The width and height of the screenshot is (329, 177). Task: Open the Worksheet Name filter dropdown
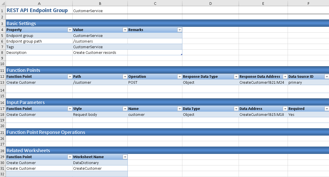(125, 157)
